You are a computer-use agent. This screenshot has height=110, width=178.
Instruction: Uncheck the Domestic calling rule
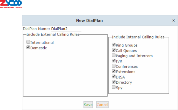[28, 48]
